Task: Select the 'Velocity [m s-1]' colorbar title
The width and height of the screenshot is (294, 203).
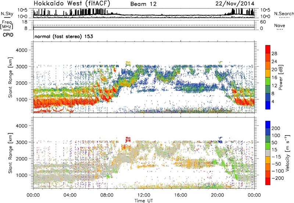Action: (x=288, y=153)
